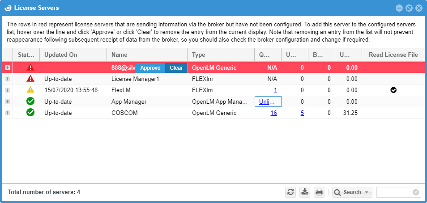Click yellow warning status icon for FlexLM
The image size is (427, 203).
coord(30,90)
